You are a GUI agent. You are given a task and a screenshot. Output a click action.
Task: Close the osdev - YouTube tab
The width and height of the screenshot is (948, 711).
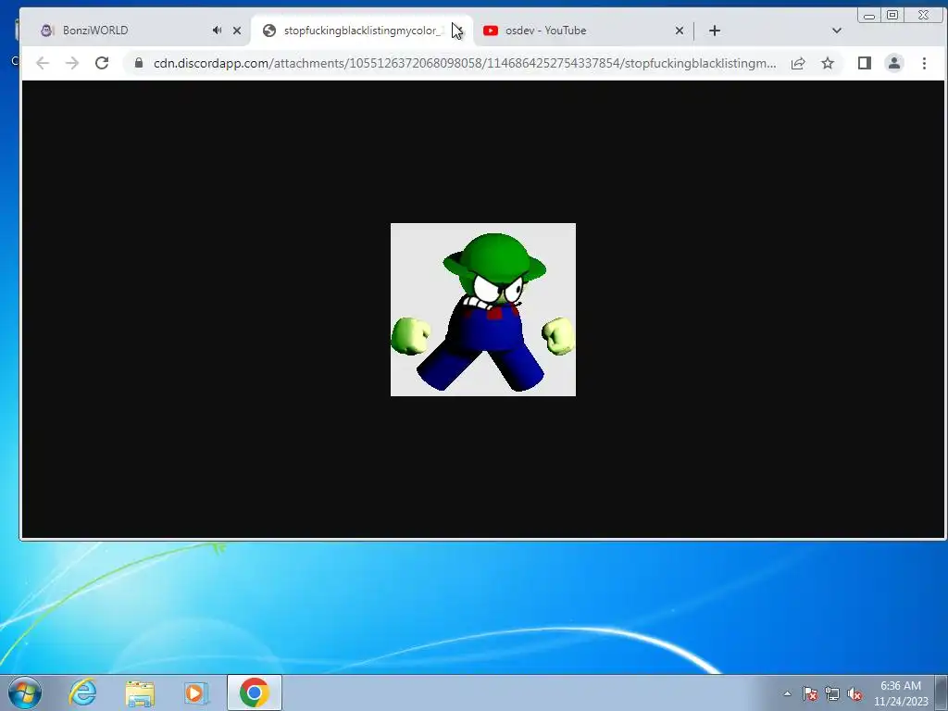[x=680, y=31]
